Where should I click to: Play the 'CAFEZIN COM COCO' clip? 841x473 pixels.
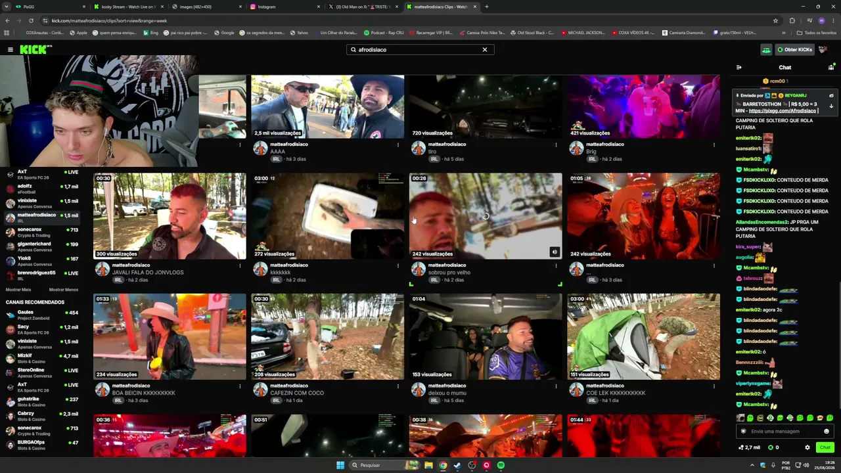327,337
